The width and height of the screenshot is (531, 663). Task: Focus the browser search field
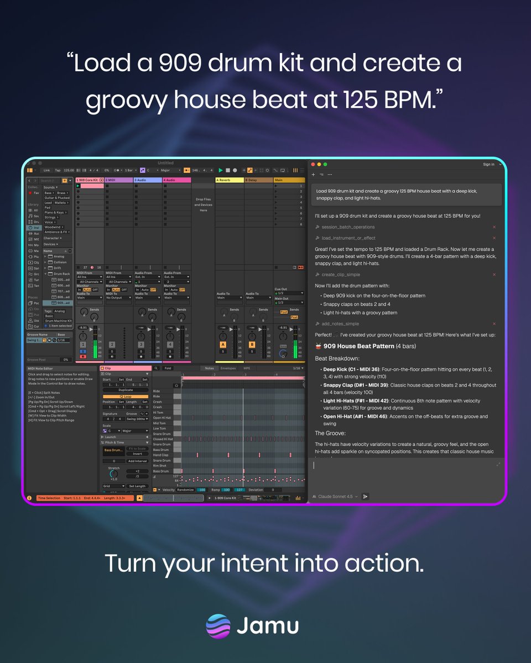(x=50, y=181)
